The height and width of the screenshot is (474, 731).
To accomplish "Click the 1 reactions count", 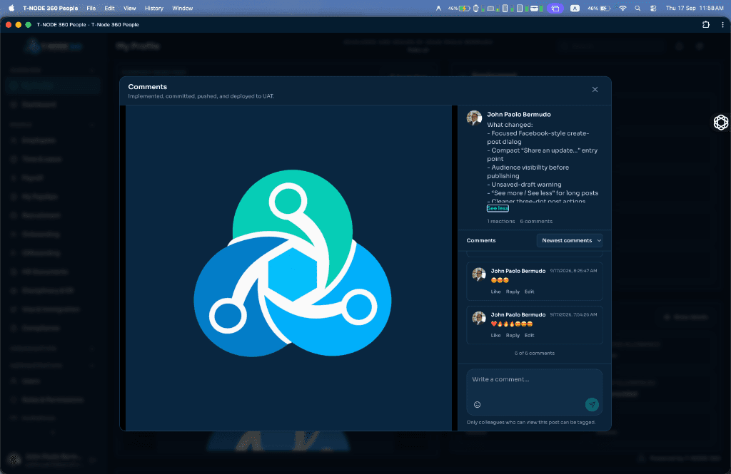I will [500, 221].
